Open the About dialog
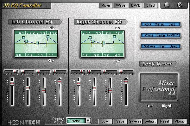 click(180, 121)
